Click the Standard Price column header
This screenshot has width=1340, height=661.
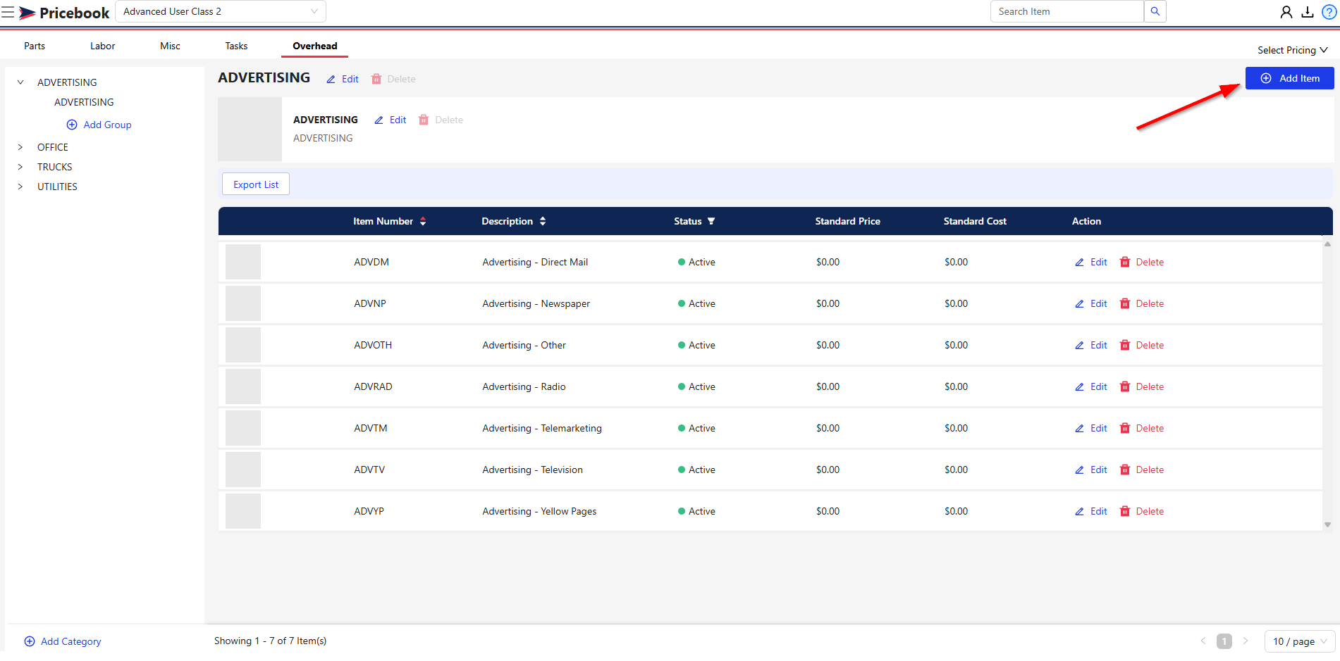pyautogui.click(x=847, y=221)
